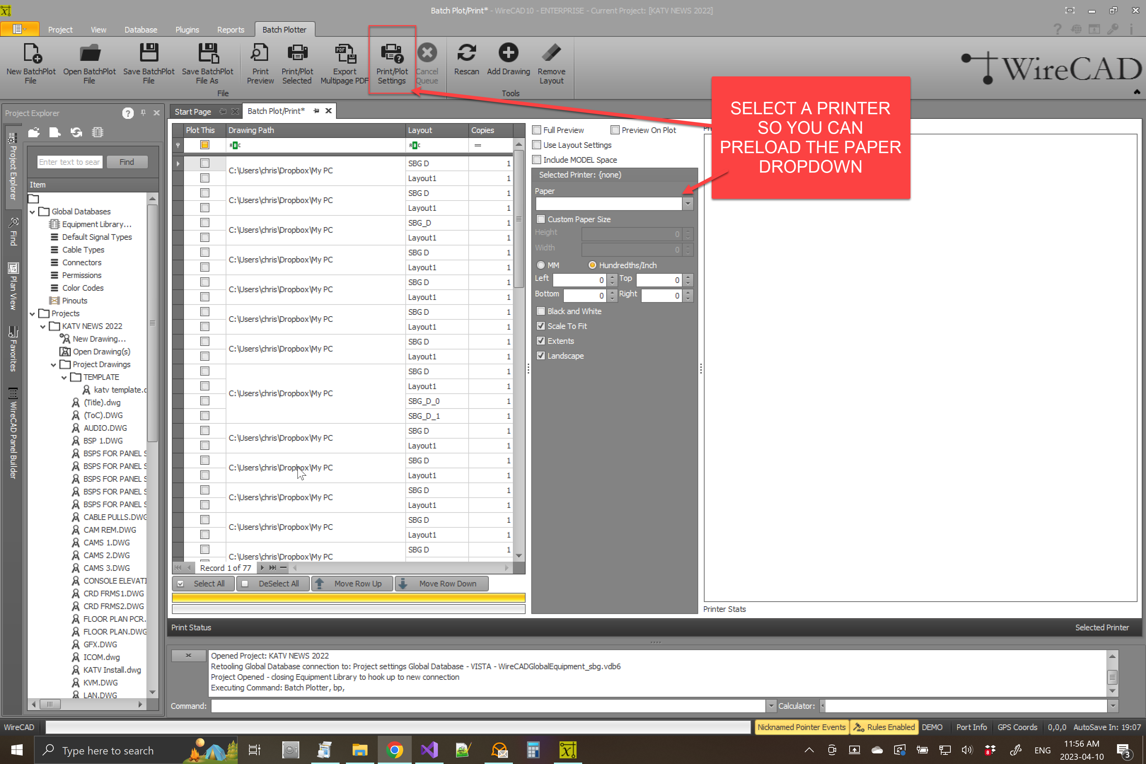Collapse Project Drawings folder
The height and width of the screenshot is (764, 1146).
coord(54,364)
